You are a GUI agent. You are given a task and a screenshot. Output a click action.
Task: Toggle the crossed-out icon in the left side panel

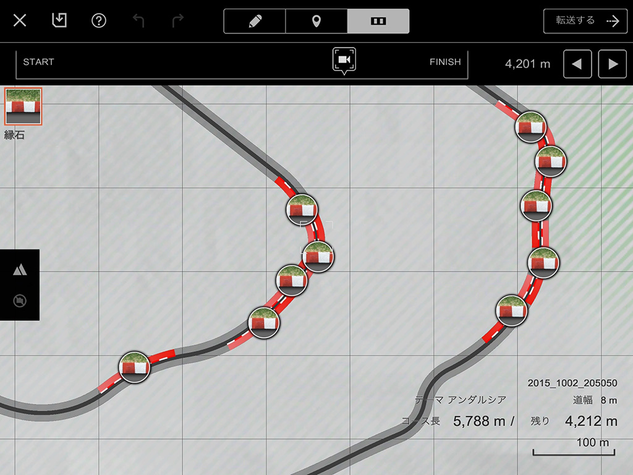(20, 301)
